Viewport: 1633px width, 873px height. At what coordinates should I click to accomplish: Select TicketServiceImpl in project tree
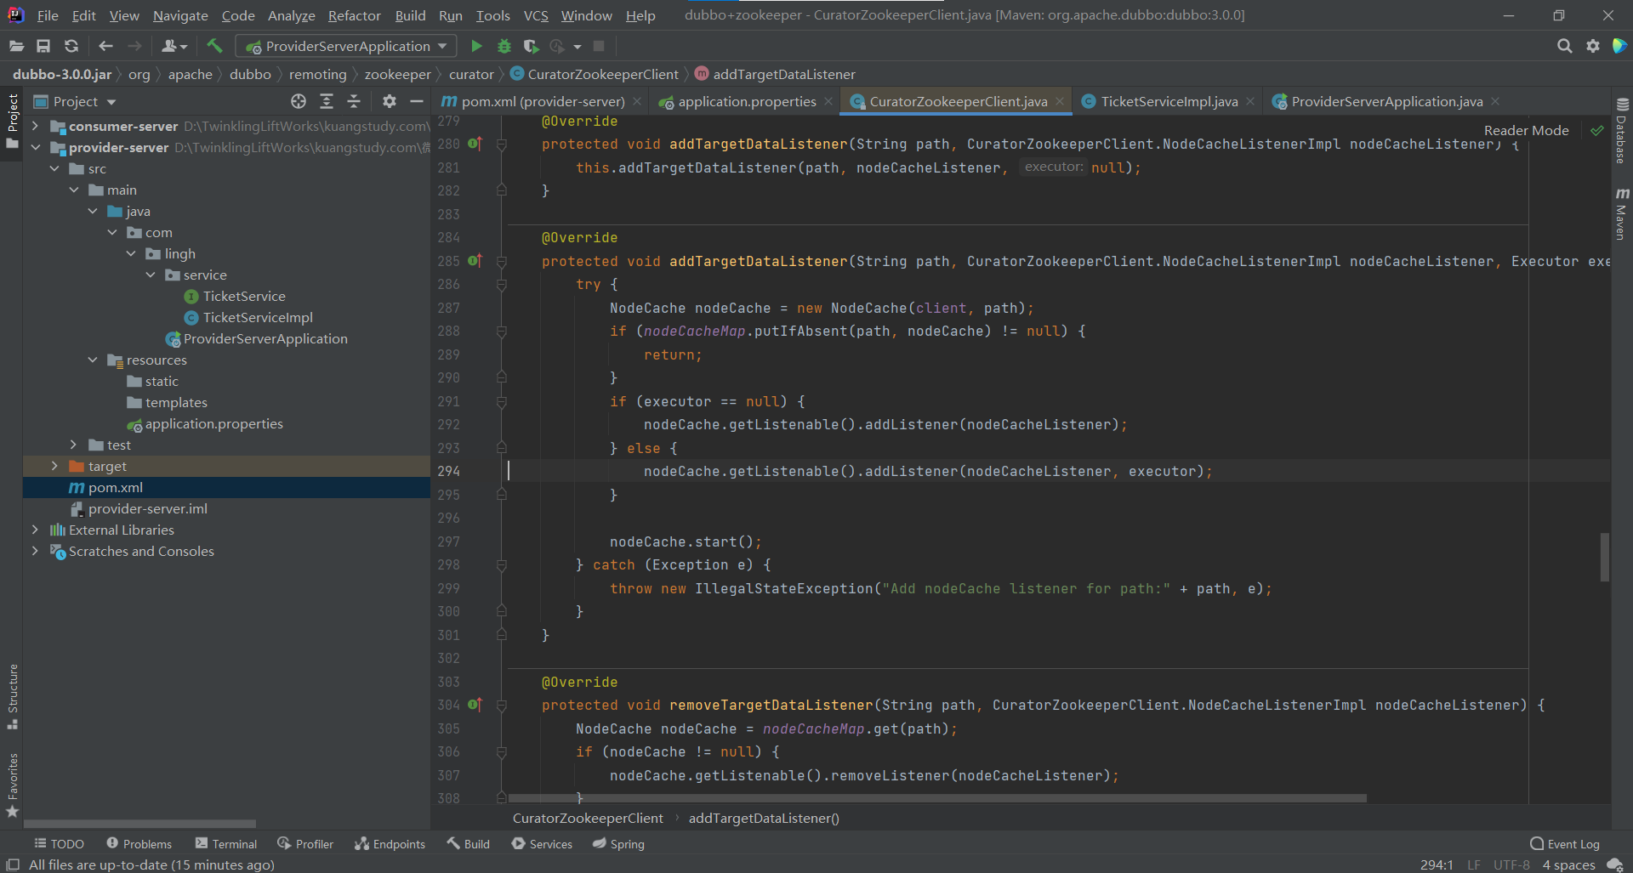[x=258, y=317]
